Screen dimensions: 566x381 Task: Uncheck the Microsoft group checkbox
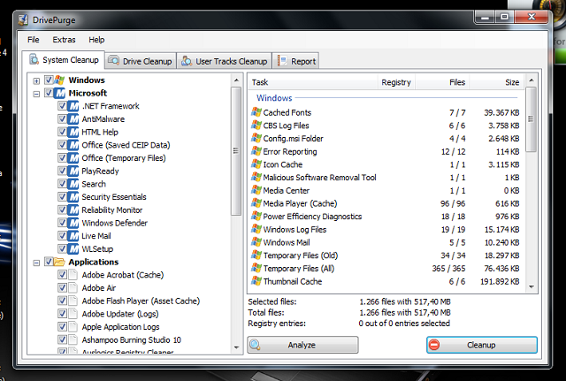(x=49, y=93)
